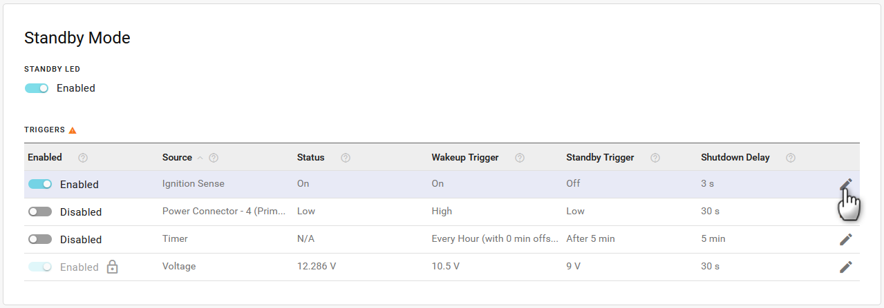Toggle the Standby LED switch
This screenshot has width=884, height=308.
(37, 88)
